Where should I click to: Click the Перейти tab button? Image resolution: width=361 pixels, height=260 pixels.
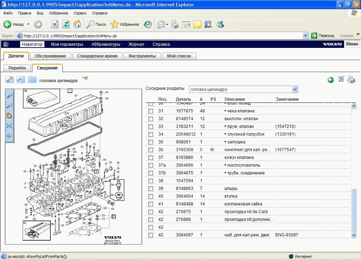tap(17, 68)
